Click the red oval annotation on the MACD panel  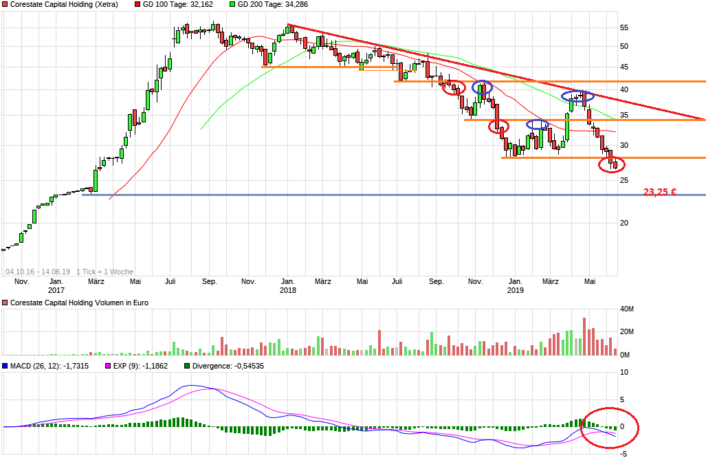click(x=610, y=427)
